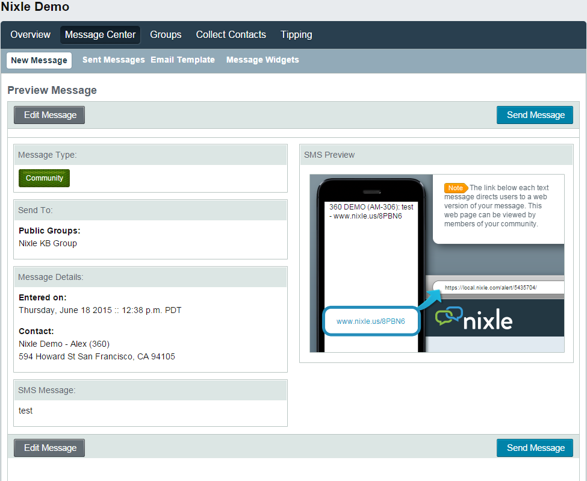This screenshot has width=587, height=481.
Task: Go to the Message Widgets sub-tab
Action: (x=262, y=60)
